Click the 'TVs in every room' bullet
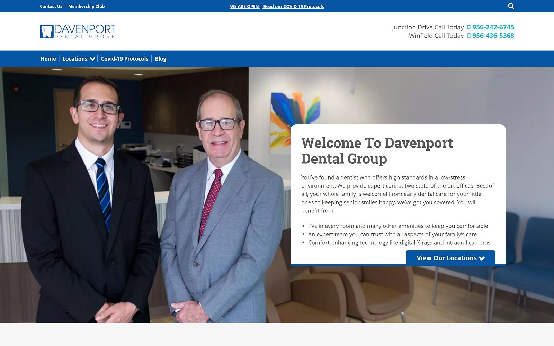 tap(398, 226)
